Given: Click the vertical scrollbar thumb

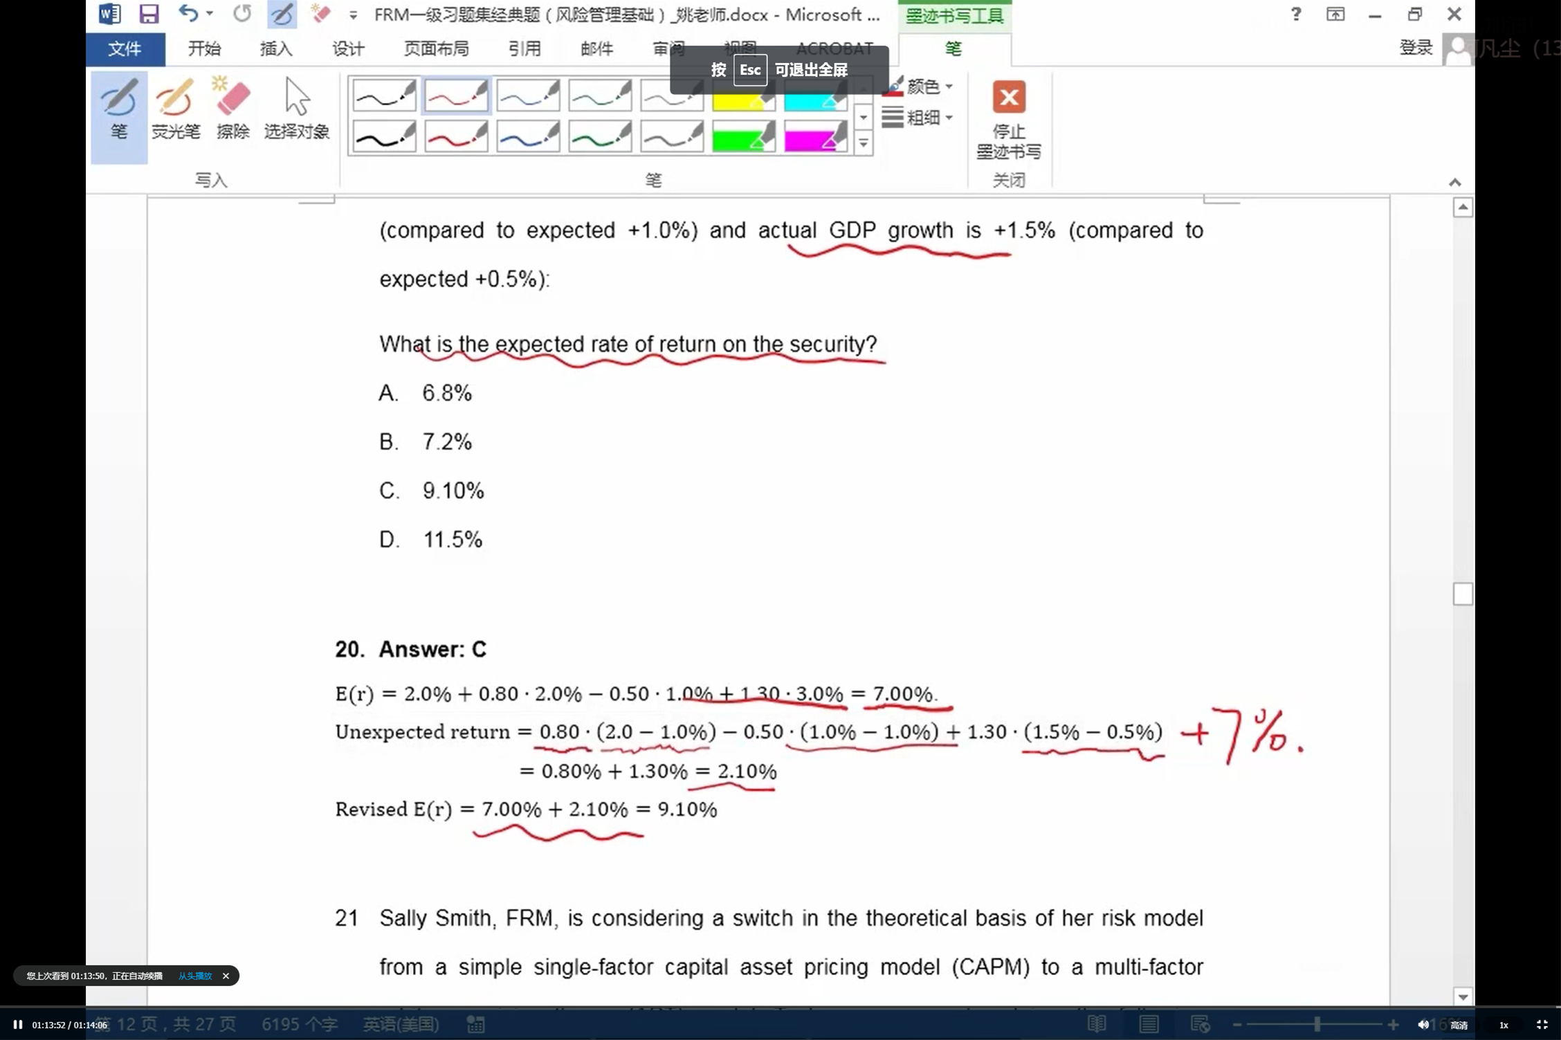Looking at the screenshot, I should [1462, 594].
